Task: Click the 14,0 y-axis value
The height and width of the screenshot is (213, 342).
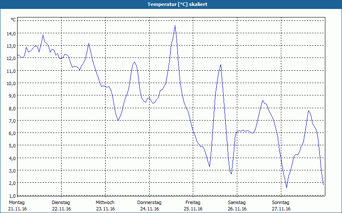Action: (11, 34)
